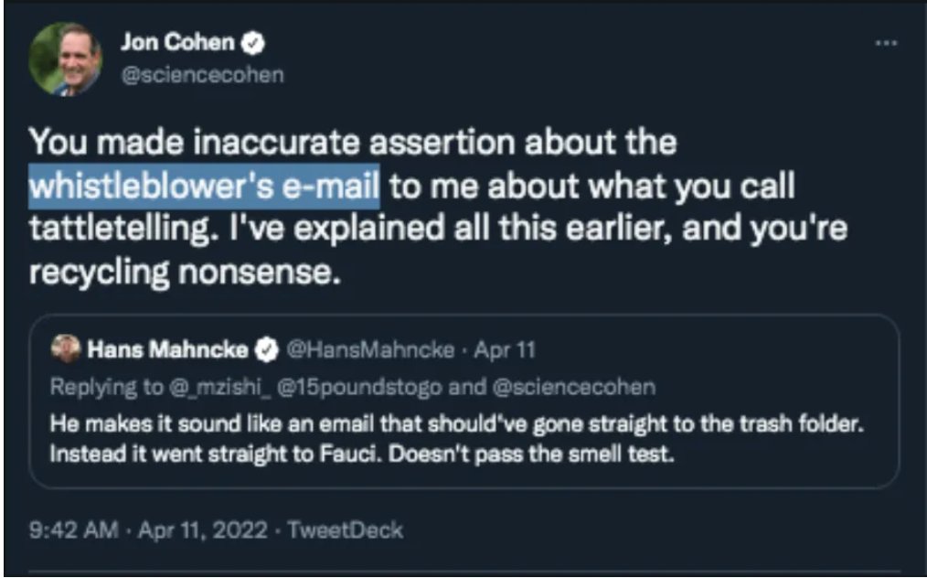This screenshot has width=927, height=578.
Task: Click Hans Mahncke's small avatar image
Action: (x=66, y=348)
